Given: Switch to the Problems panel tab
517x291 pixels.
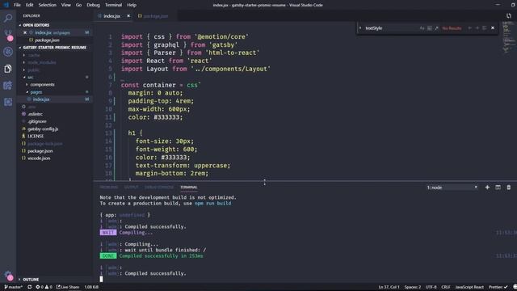Looking at the screenshot, I should click(108, 187).
